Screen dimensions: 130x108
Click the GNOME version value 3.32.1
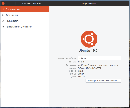tap(80, 71)
